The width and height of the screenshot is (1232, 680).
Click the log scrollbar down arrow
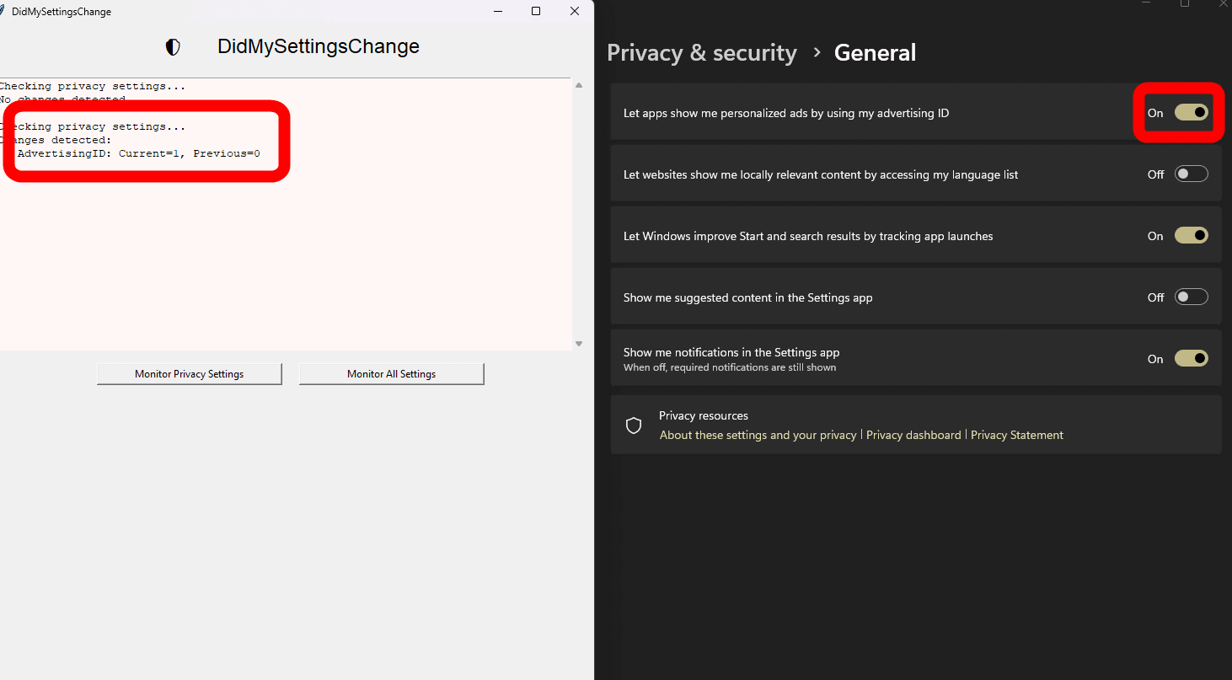point(578,343)
